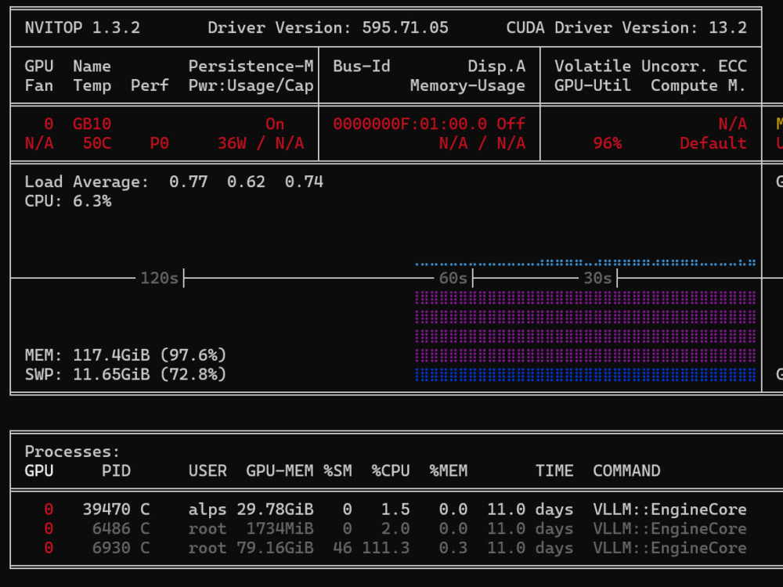Select the Driver Version 595.71.05 text
The height and width of the screenshot is (587, 783).
(328, 27)
